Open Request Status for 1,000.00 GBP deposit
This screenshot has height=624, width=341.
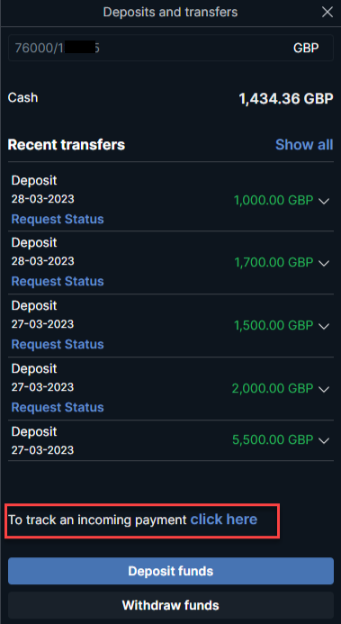58,220
